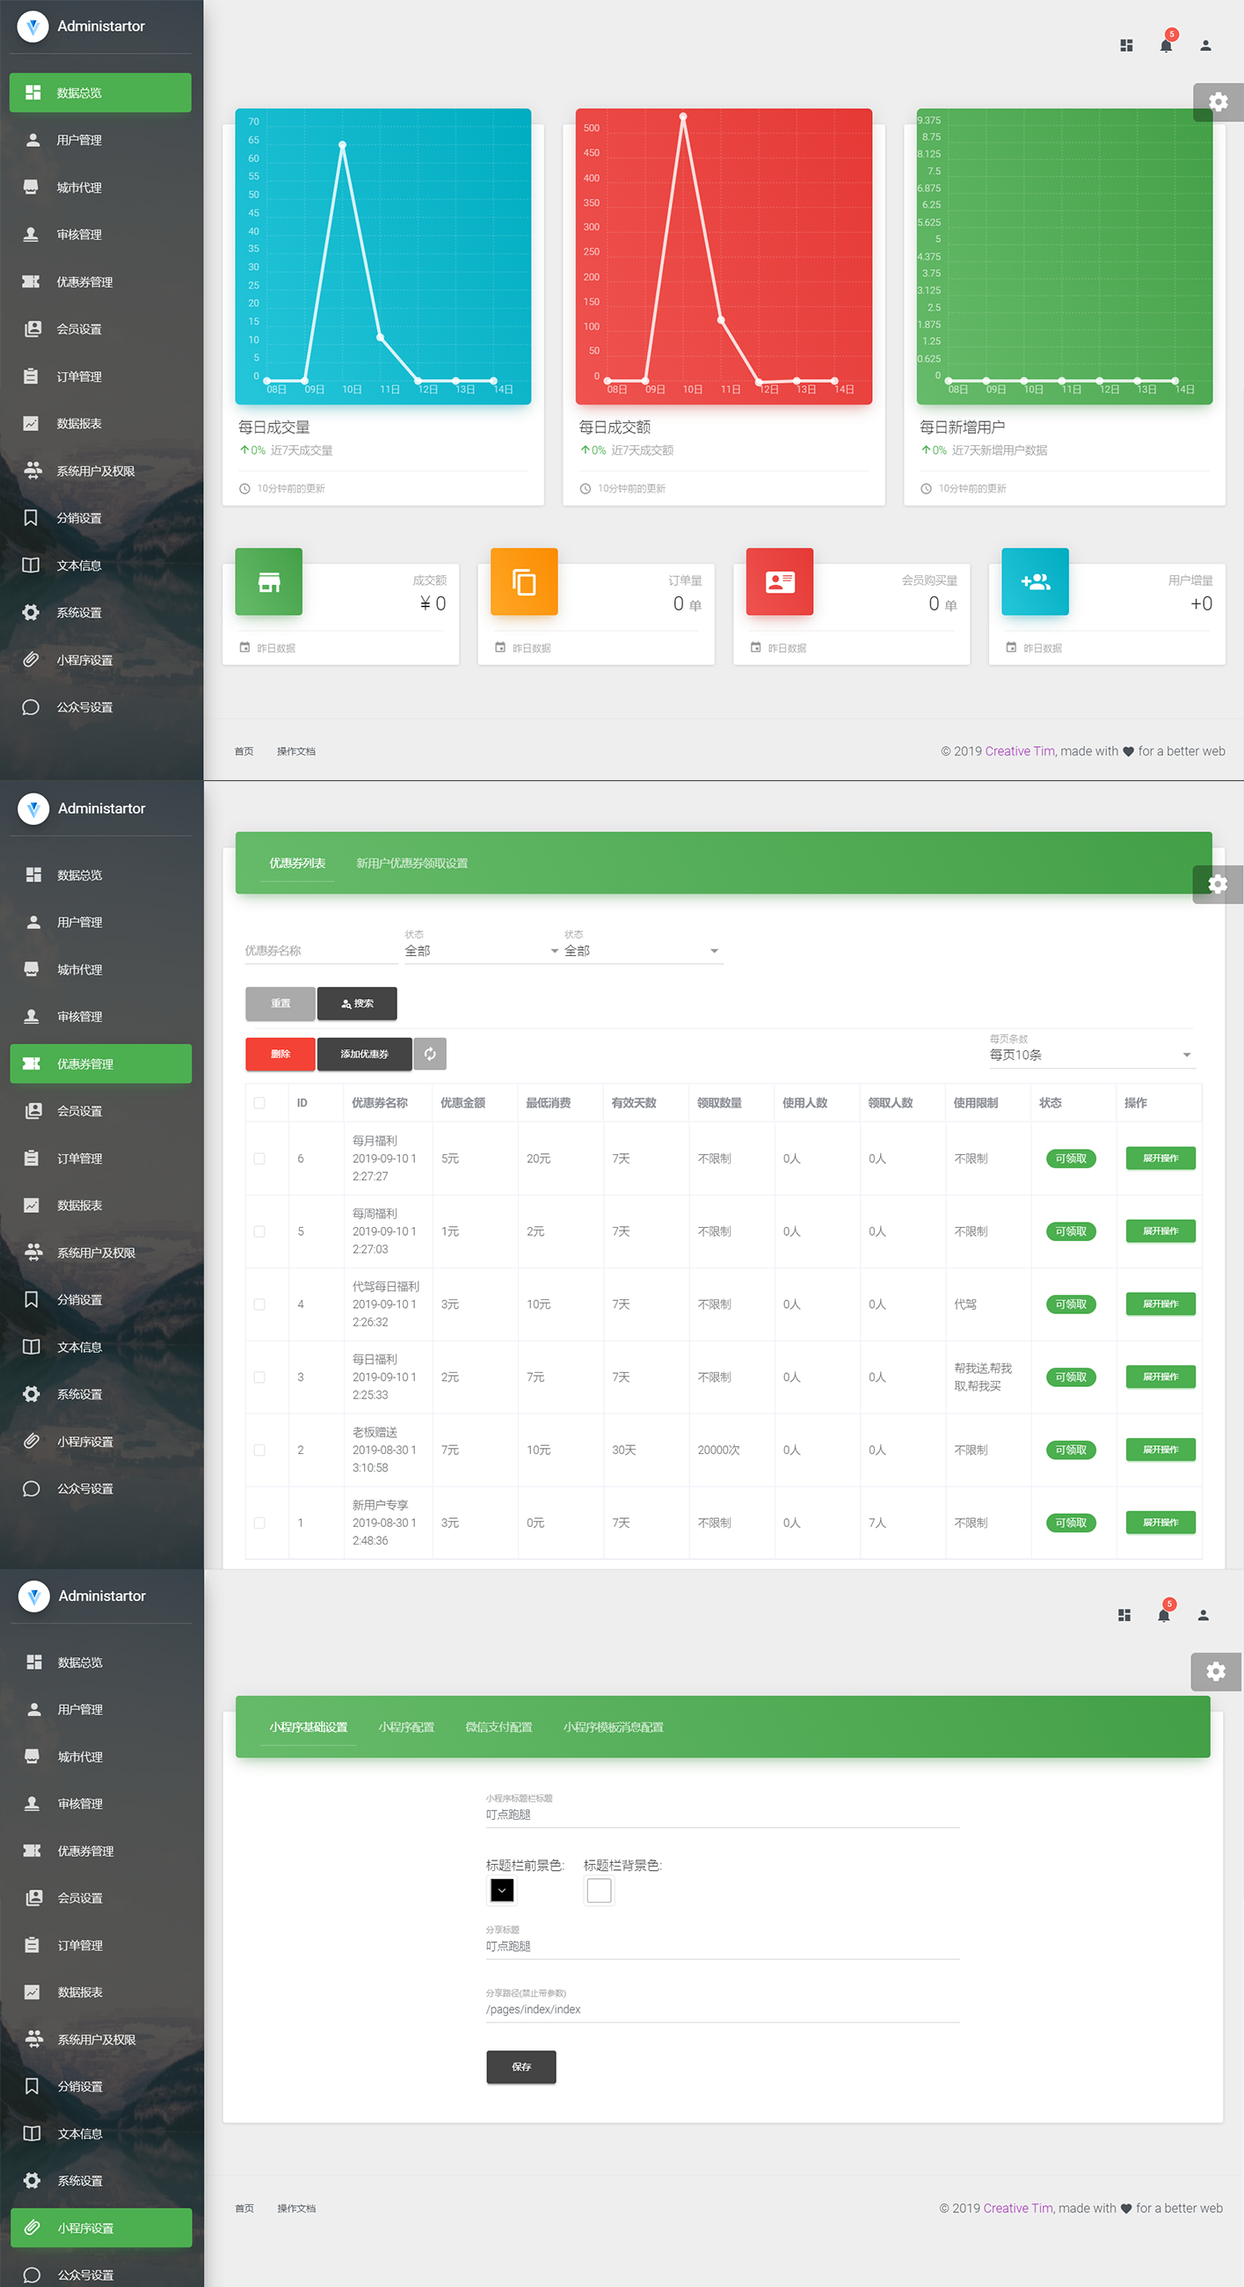
Task: Open the 微信支付配置 tab
Action: pyautogui.click(x=498, y=1727)
